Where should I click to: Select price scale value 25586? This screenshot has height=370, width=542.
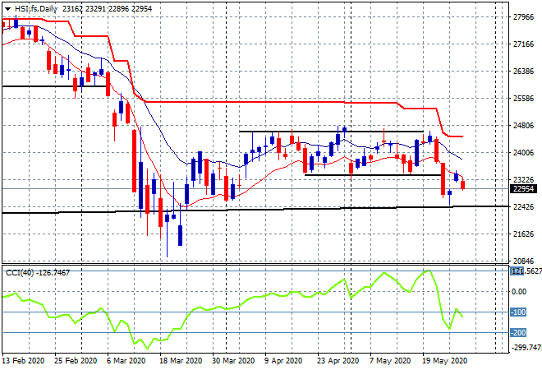click(524, 99)
